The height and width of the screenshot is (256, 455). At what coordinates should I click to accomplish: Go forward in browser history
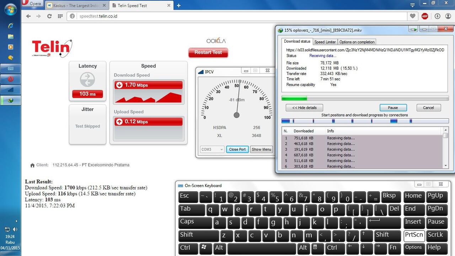[38, 16]
